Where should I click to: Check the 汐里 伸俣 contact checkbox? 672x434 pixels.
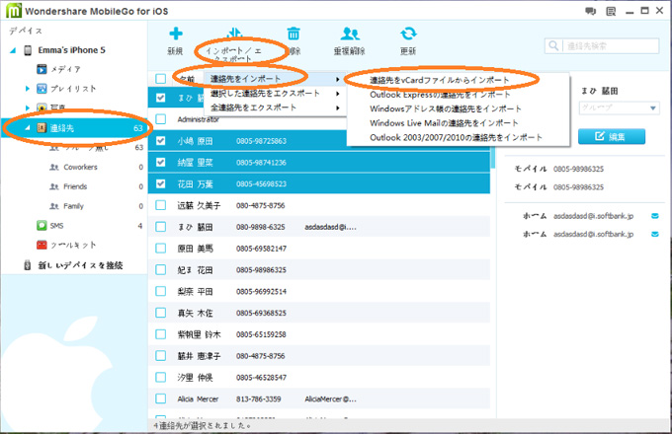point(161,377)
